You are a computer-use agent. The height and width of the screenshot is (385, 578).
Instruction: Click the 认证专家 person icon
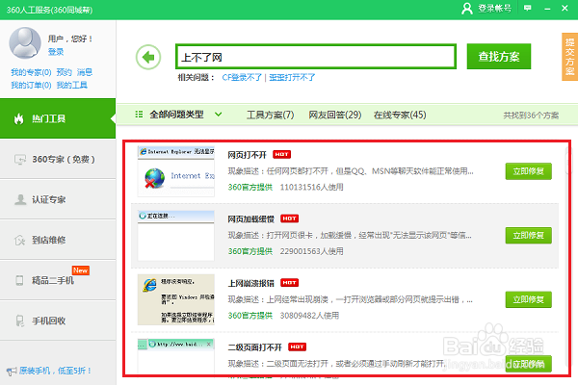pyautogui.click(x=20, y=199)
